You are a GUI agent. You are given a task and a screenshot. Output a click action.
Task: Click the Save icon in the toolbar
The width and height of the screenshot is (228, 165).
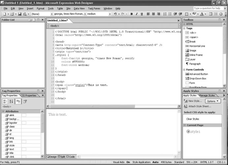(20, 14)
